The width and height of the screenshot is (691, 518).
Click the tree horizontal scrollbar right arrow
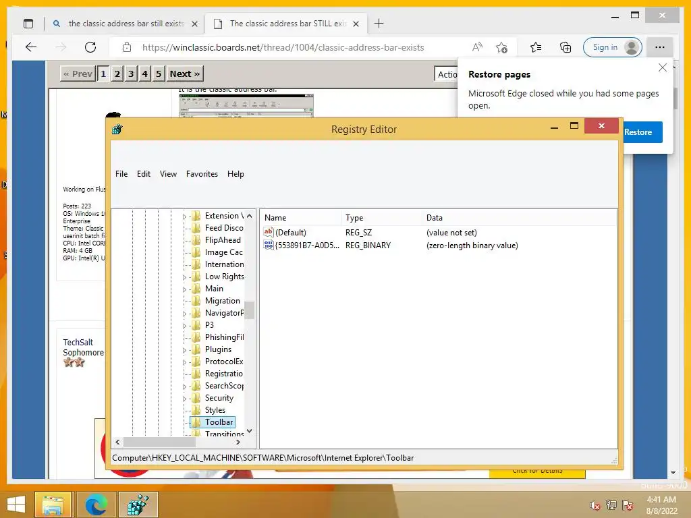238,442
